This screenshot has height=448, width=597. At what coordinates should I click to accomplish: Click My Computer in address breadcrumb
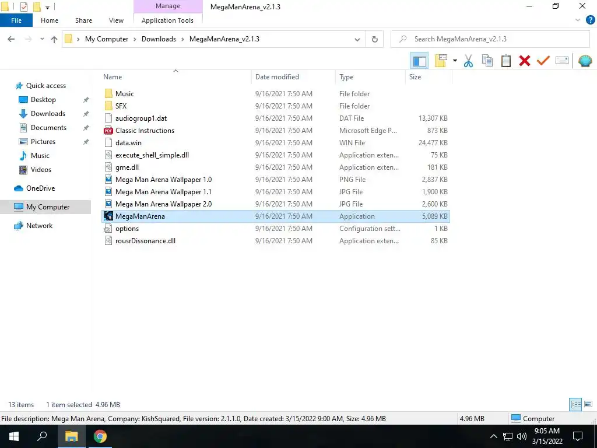pyautogui.click(x=107, y=39)
